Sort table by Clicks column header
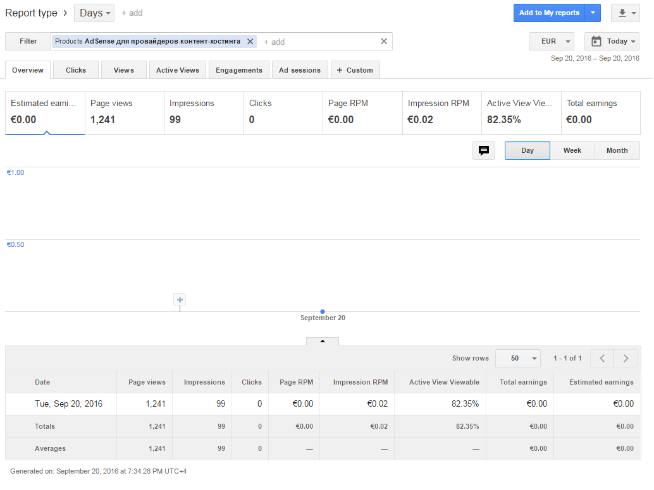 coord(252,382)
